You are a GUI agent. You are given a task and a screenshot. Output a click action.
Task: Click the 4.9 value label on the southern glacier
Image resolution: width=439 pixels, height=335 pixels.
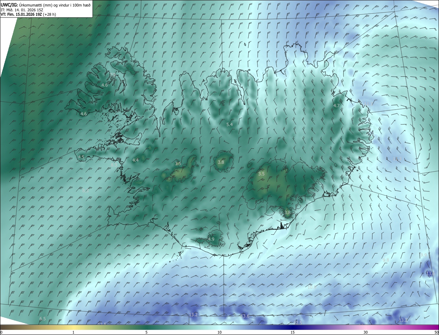click(211, 239)
